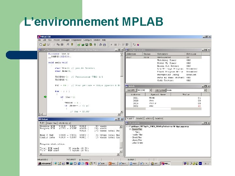Click the yellow Help icon after Print
Image resolution: width=235 pixels, height=176 pixels.
click(72, 45)
